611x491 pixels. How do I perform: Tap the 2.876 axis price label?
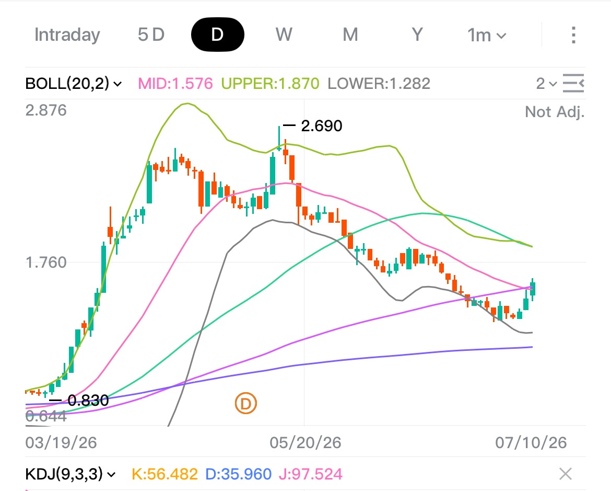[x=46, y=110]
